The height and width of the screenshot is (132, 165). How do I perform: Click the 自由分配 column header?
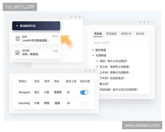coord(85,81)
